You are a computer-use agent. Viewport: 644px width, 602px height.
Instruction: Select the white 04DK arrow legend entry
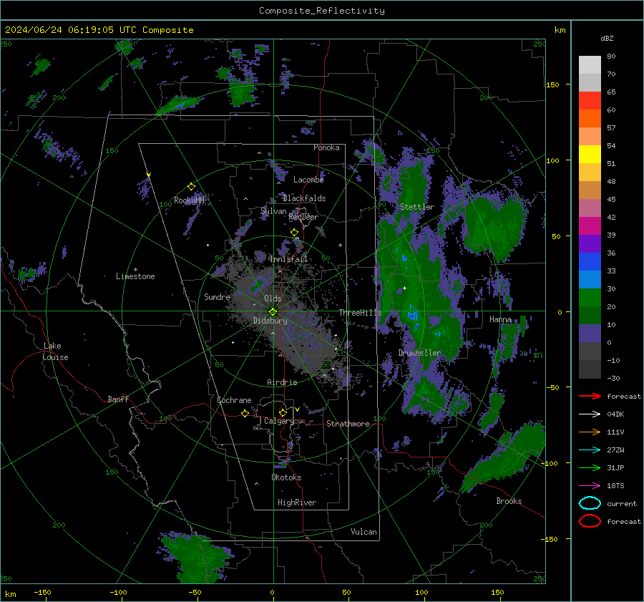(590, 414)
